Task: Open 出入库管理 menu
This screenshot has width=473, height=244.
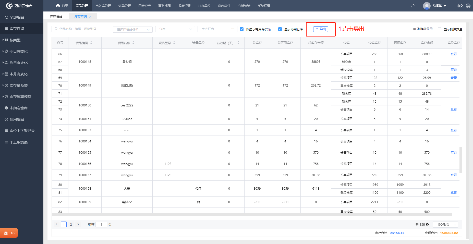Action: coord(103,6)
